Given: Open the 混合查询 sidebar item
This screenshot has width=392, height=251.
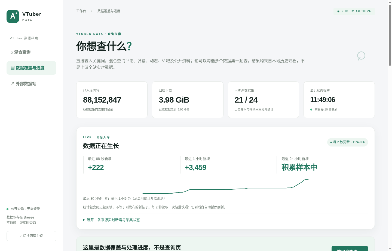Looking at the screenshot, I should [x=31, y=52].
